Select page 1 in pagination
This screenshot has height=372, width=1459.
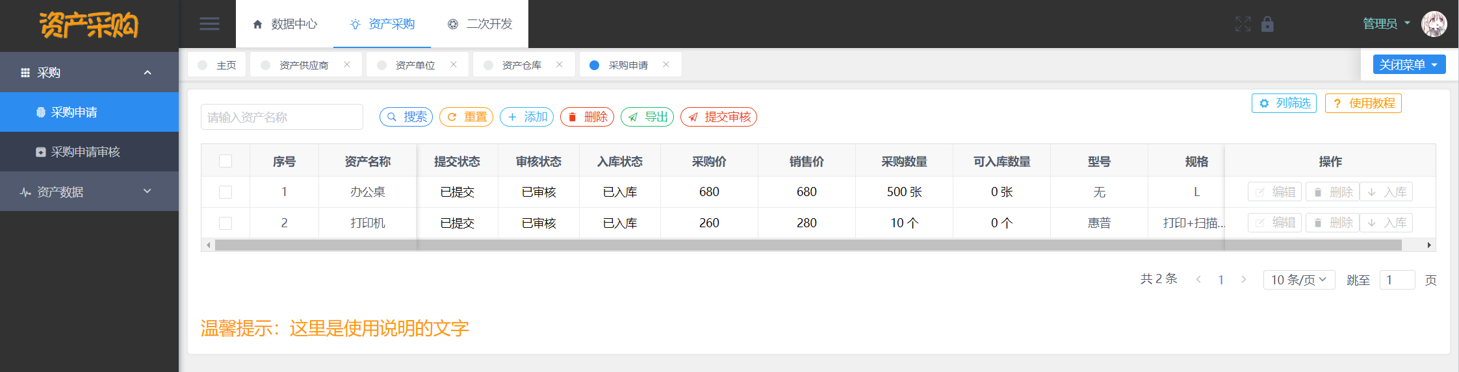coord(1221,280)
